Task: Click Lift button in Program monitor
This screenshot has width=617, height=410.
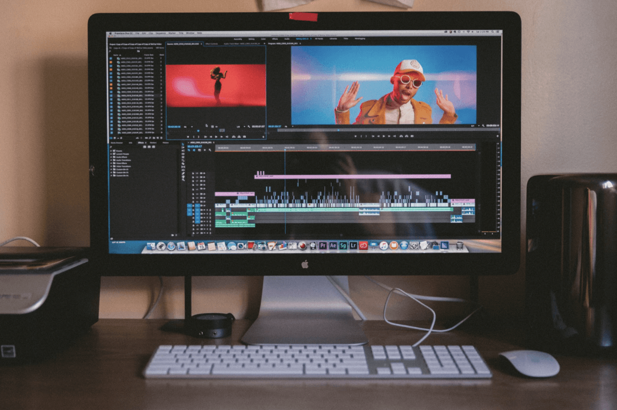Action: (x=401, y=136)
